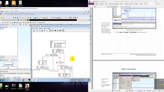Click the green right-arrow icon in WinGraph32
Image resolution: width=164 pixels, height=92 pixels.
[60, 31]
